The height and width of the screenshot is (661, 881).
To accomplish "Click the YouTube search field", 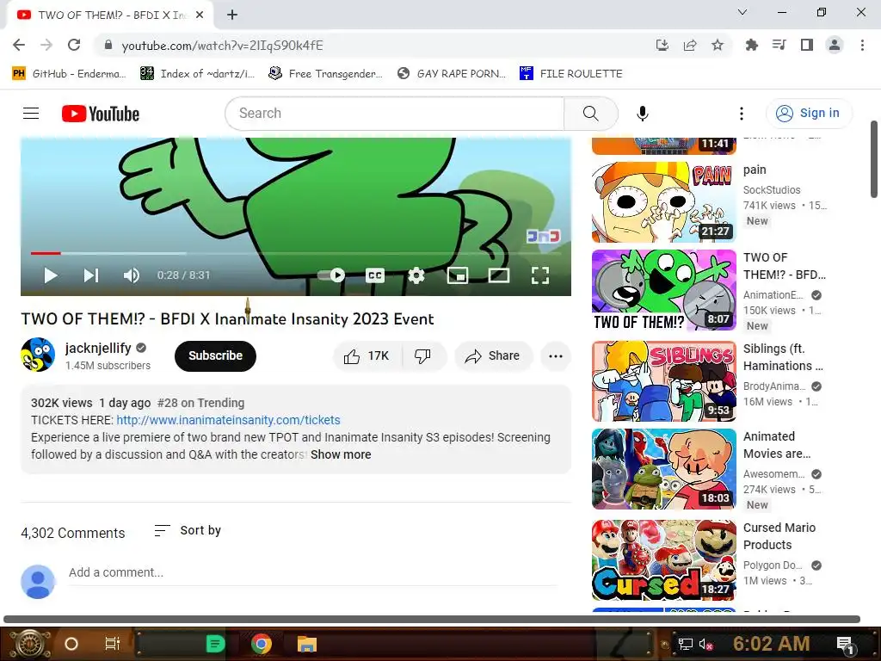I will tap(394, 114).
